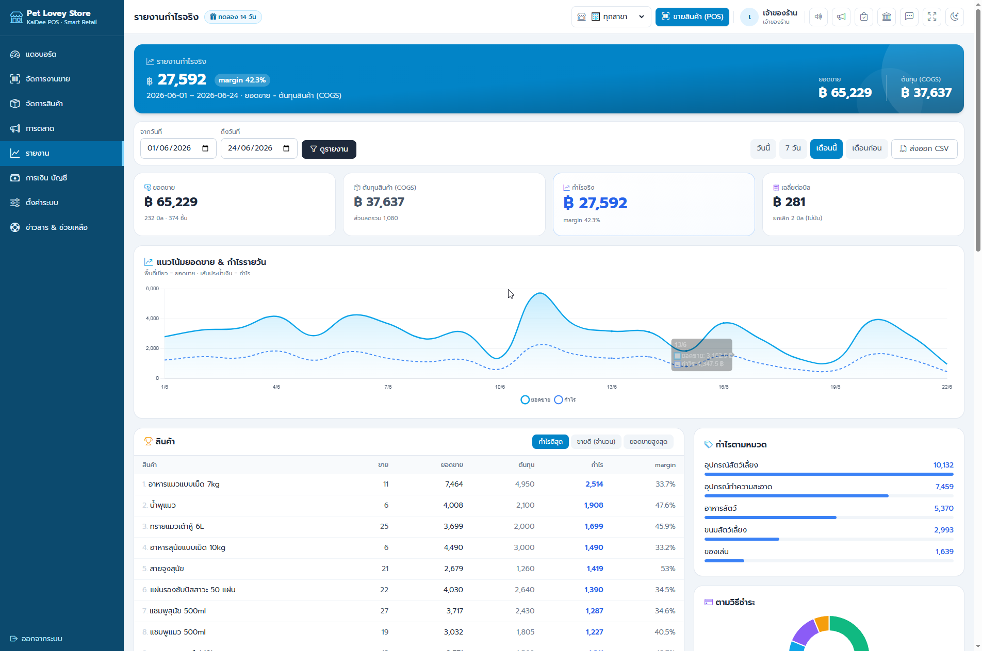Open จัดการสินค้า product management in sidebar
Screen dimensions: 982x651
(x=61, y=104)
